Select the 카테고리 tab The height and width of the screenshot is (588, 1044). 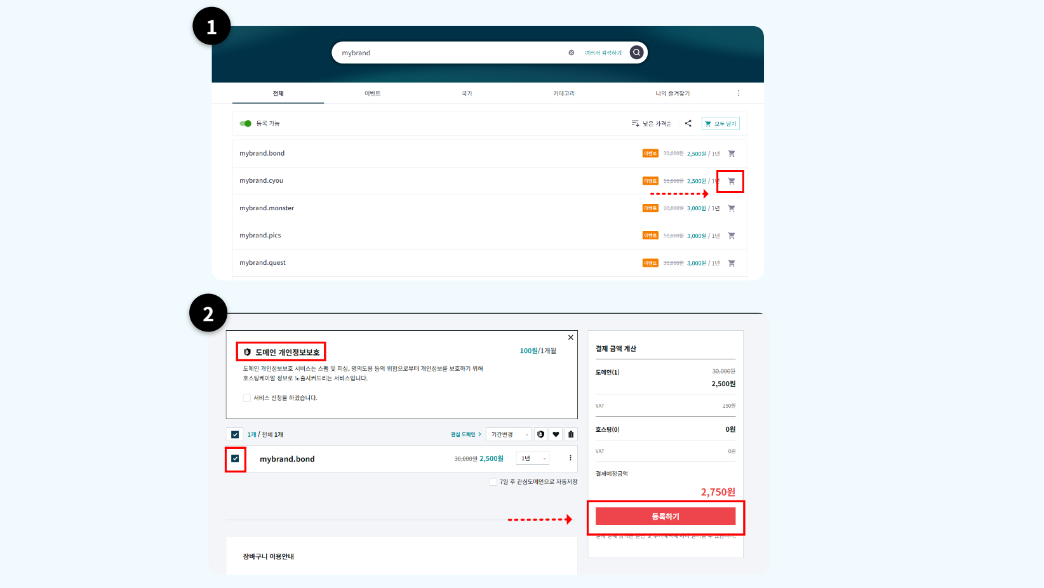pyautogui.click(x=563, y=93)
